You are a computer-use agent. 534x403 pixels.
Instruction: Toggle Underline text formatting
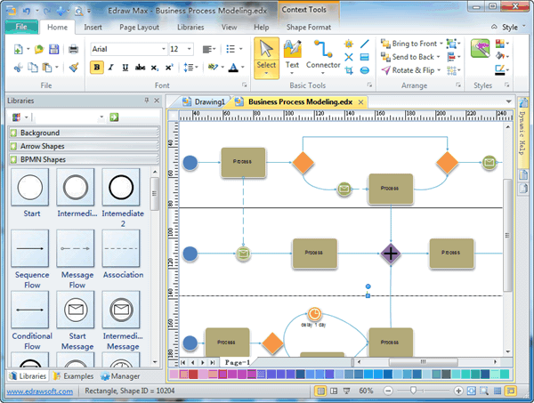125,67
